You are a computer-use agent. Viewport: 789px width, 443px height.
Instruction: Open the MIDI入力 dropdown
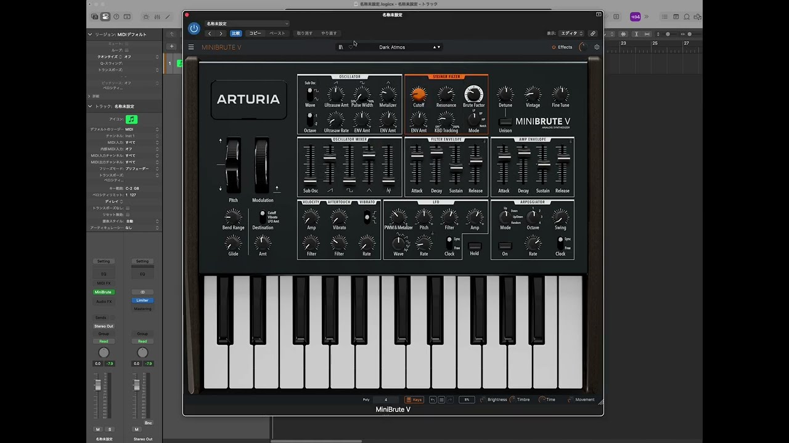click(142, 142)
